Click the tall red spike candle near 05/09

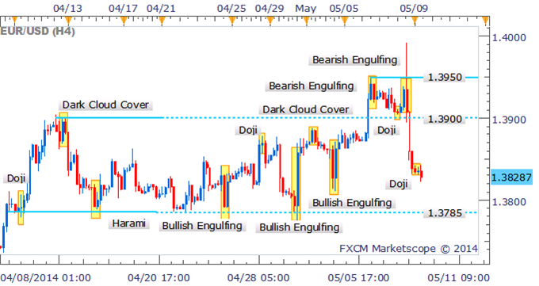pos(407,82)
